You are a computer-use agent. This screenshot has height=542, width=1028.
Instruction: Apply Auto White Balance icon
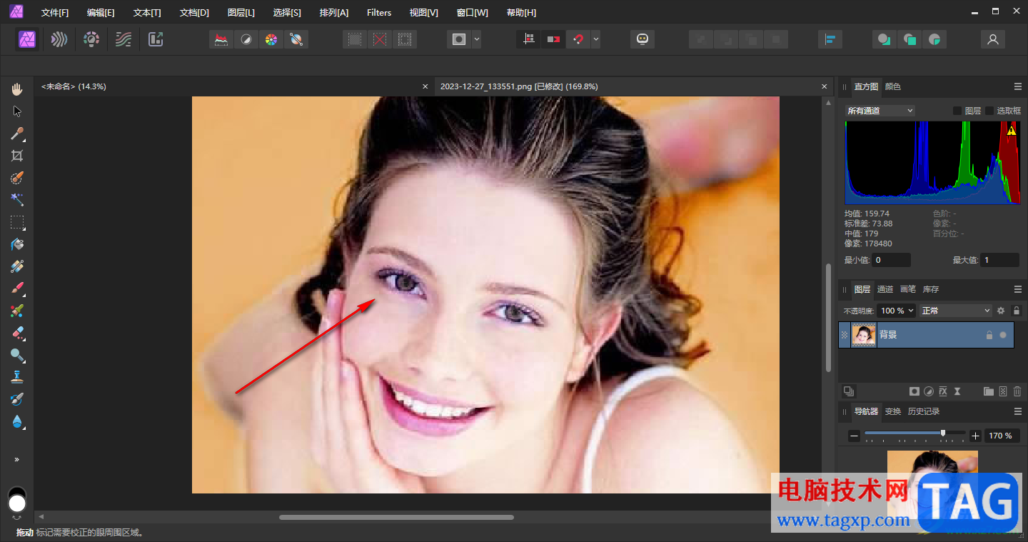(296, 40)
